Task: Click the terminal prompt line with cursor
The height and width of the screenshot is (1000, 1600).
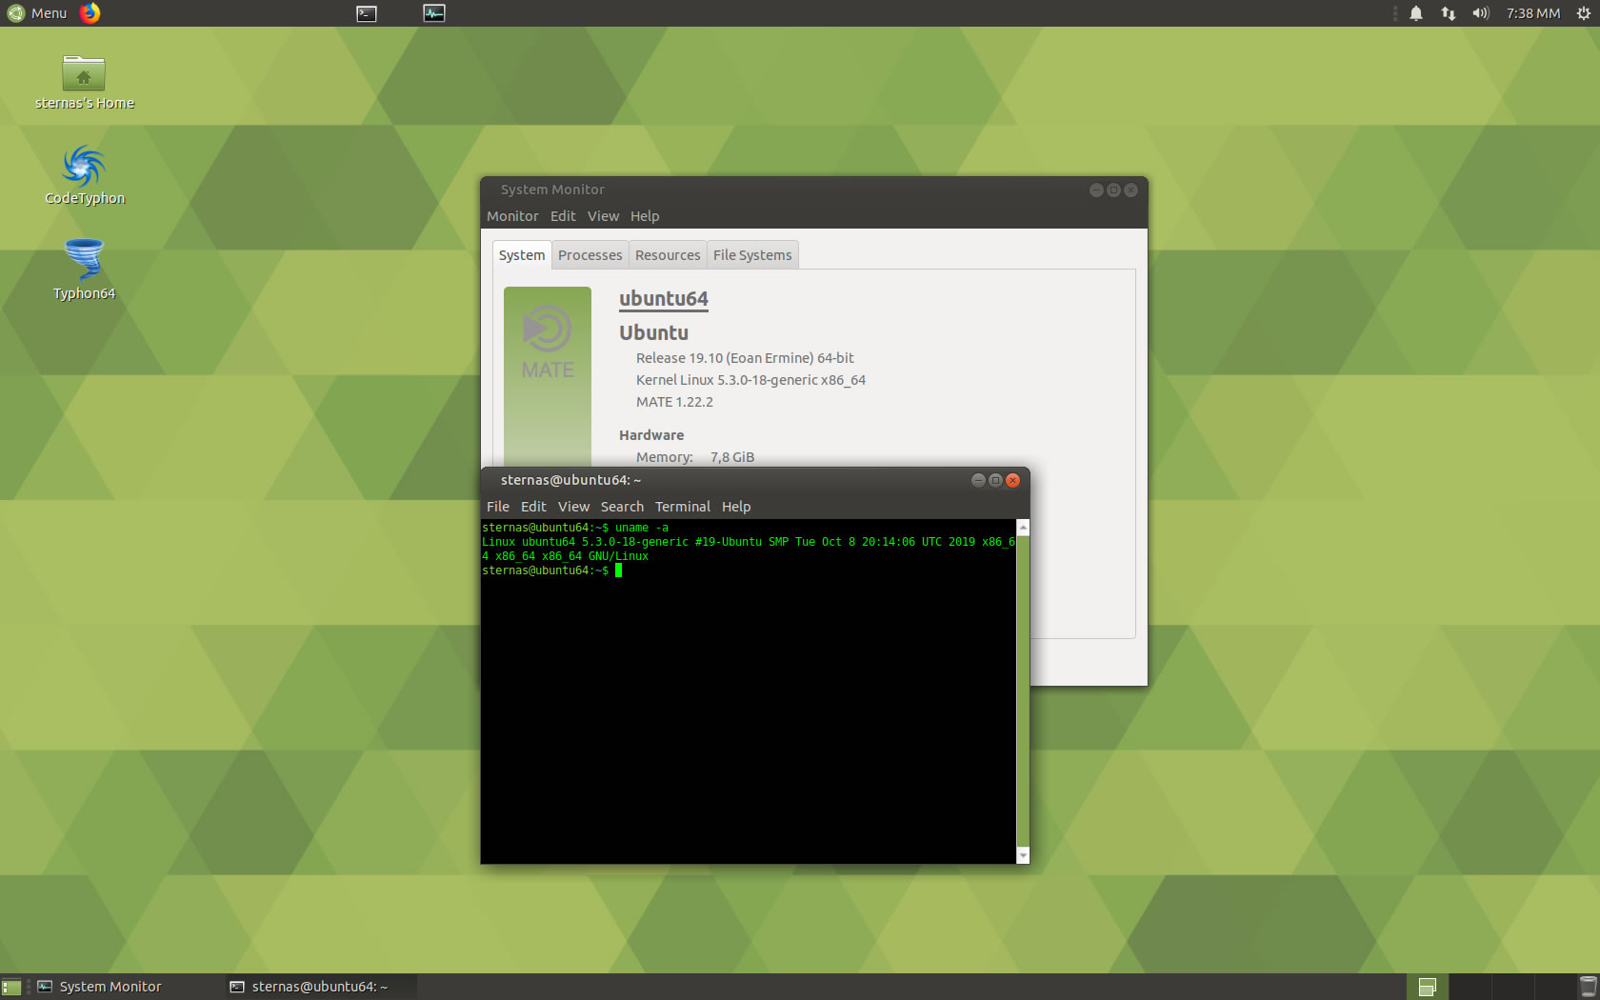Action: [x=552, y=570]
